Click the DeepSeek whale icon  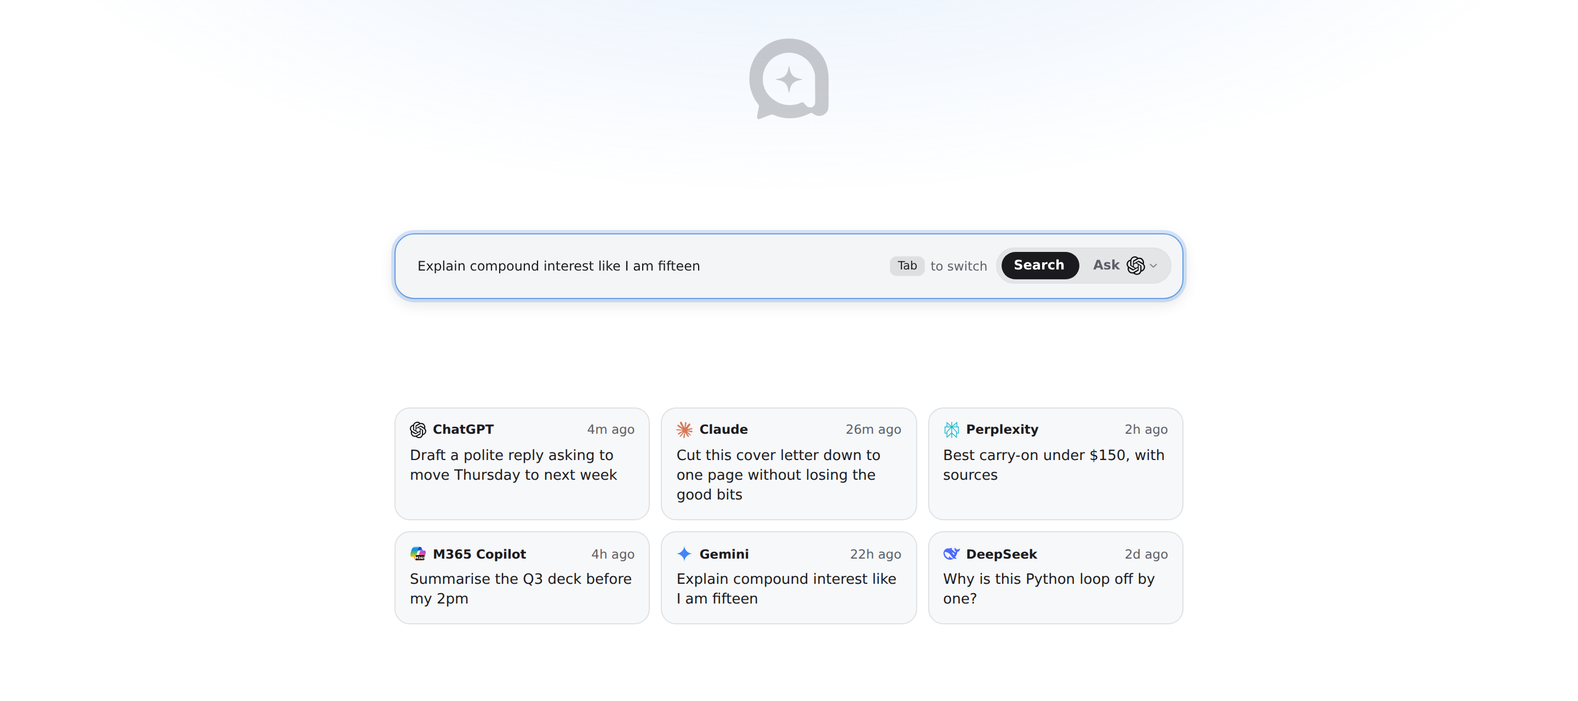(951, 554)
